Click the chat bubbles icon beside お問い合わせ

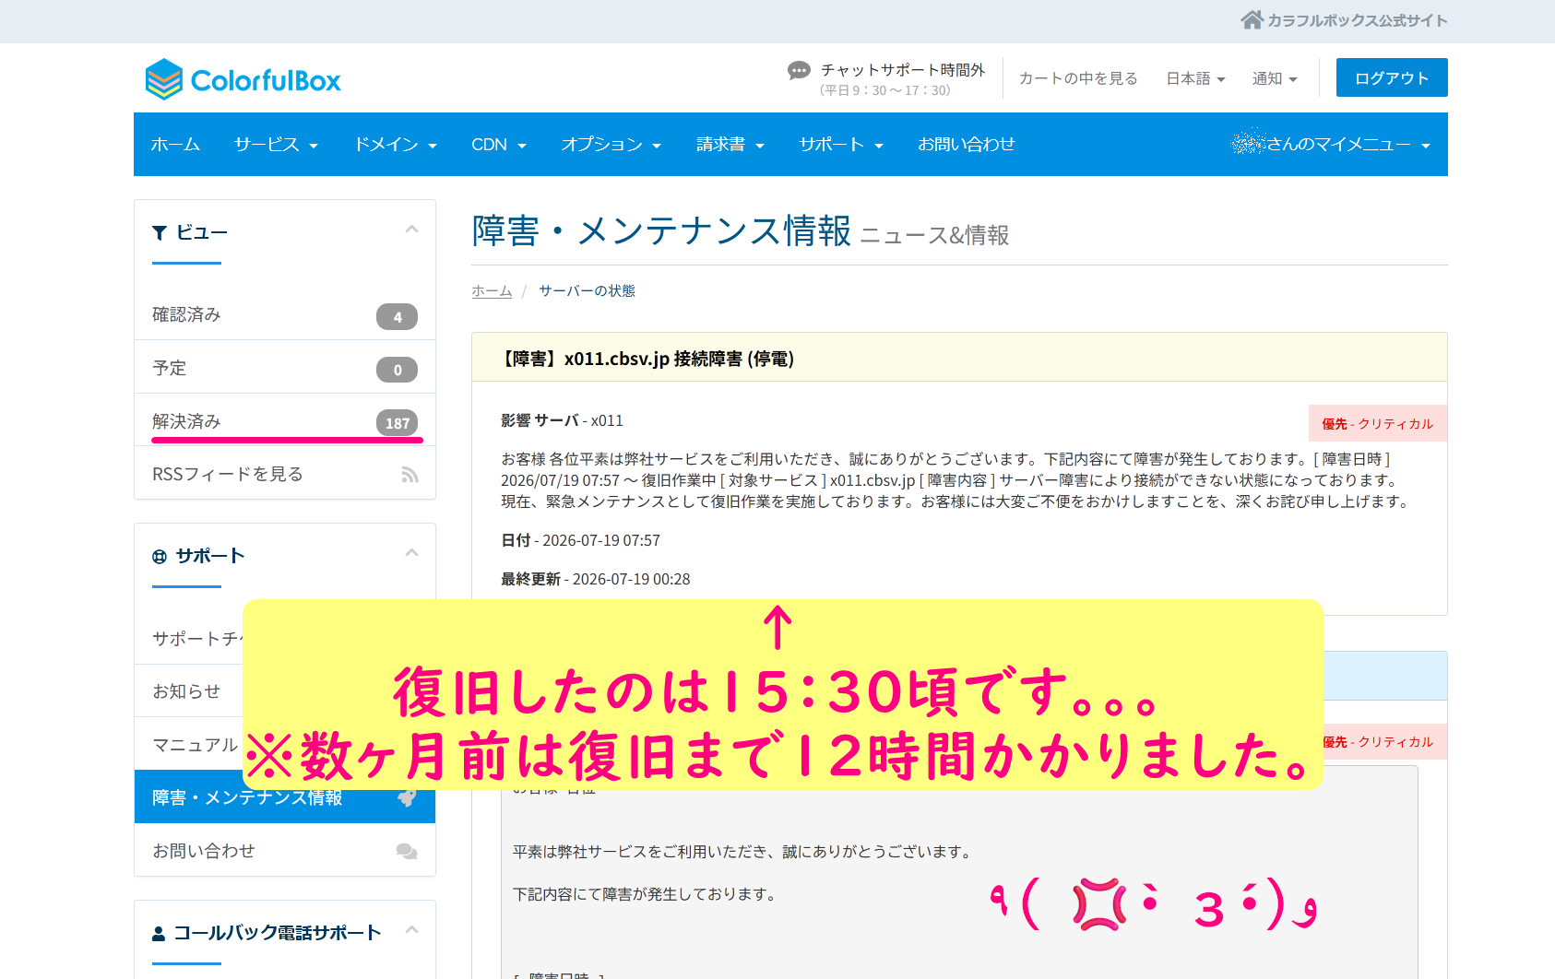tap(407, 851)
